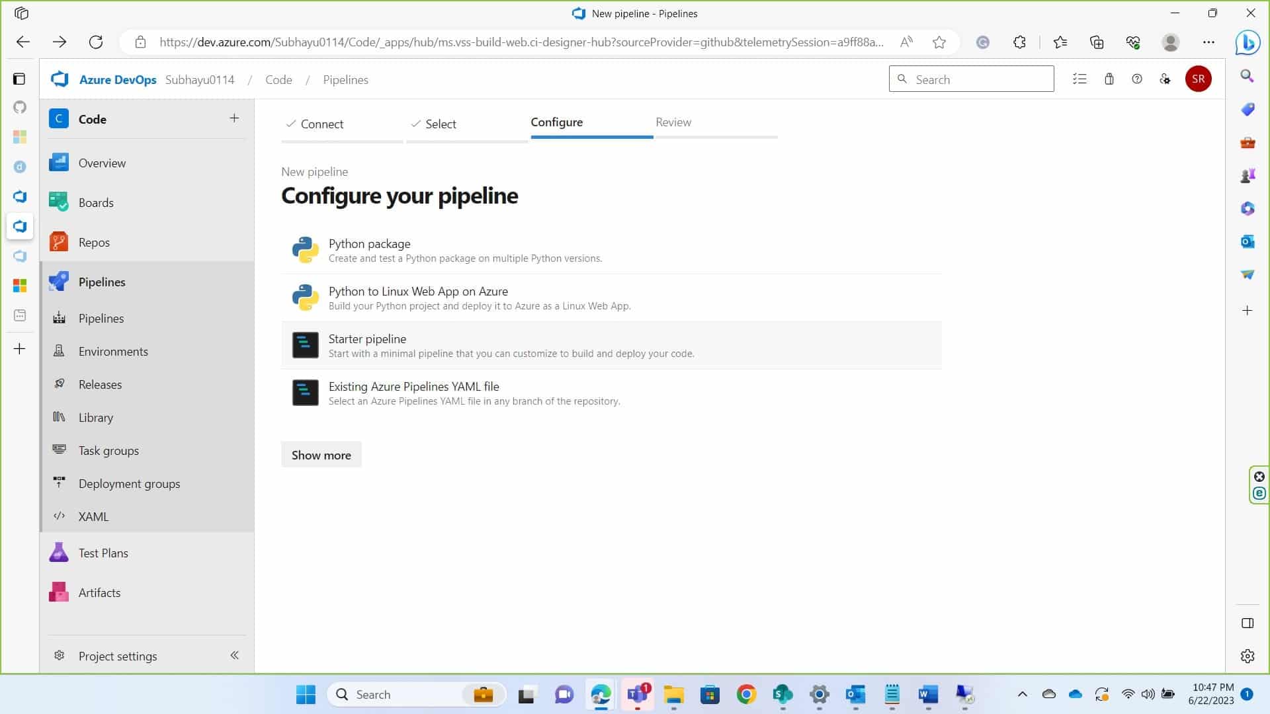Open the Environments sidebar item
The height and width of the screenshot is (714, 1270).
tap(113, 352)
